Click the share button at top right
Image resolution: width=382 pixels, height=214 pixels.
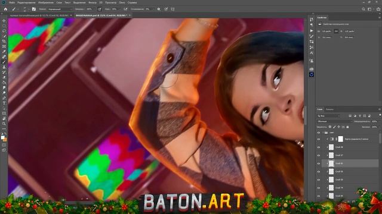(378, 10)
